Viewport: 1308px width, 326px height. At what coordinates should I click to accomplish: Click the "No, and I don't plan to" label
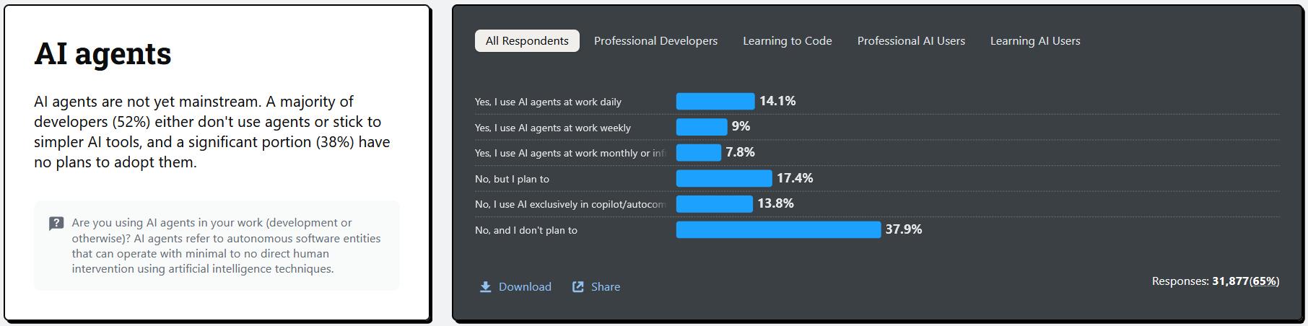526,231
